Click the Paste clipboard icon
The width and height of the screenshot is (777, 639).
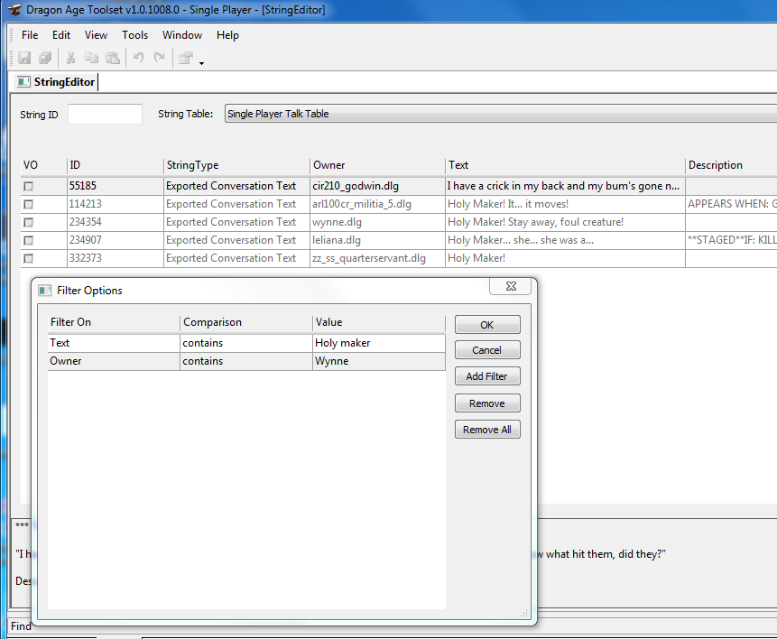[112, 58]
